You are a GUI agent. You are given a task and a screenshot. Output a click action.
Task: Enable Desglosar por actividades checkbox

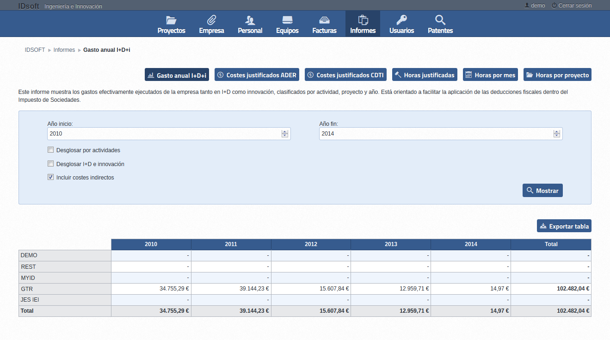51,150
